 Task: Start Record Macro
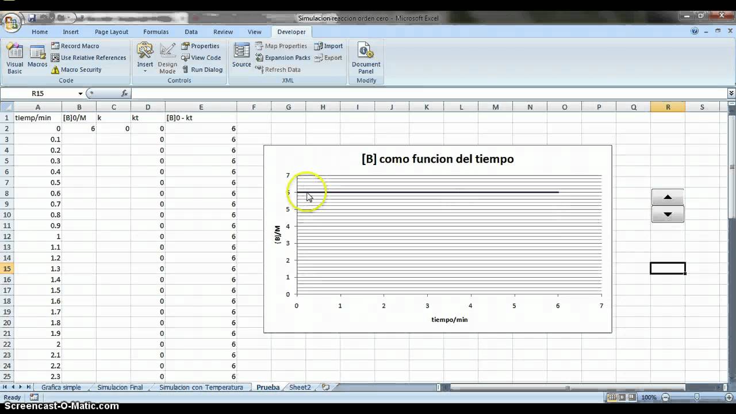pyautogui.click(x=75, y=46)
